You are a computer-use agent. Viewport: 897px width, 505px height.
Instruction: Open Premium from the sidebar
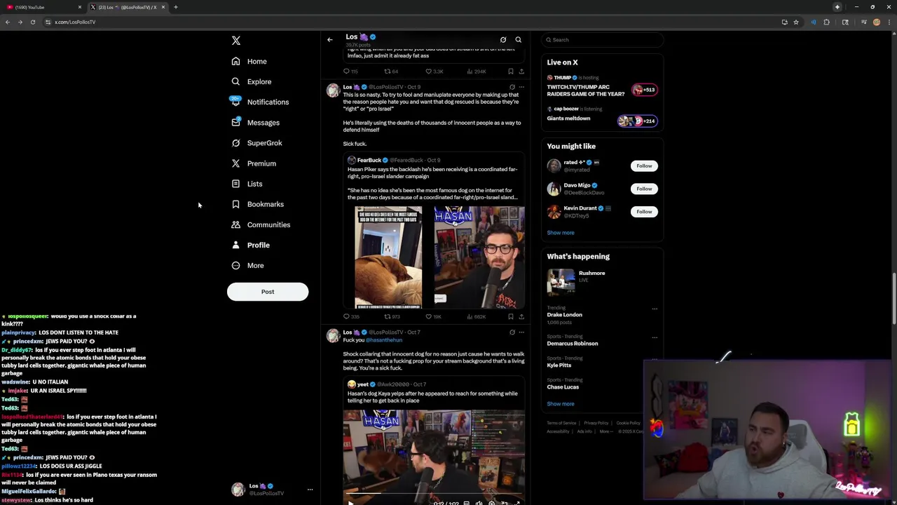pos(254,163)
